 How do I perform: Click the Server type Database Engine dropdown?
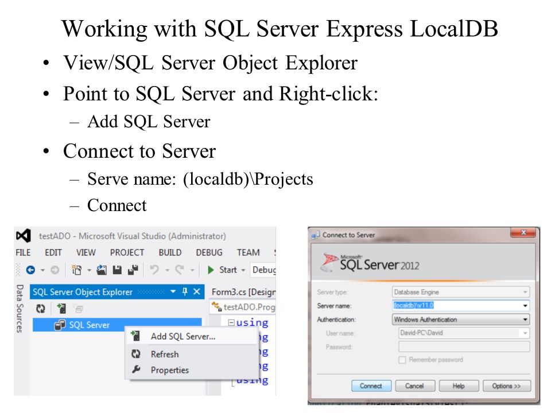point(461,292)
